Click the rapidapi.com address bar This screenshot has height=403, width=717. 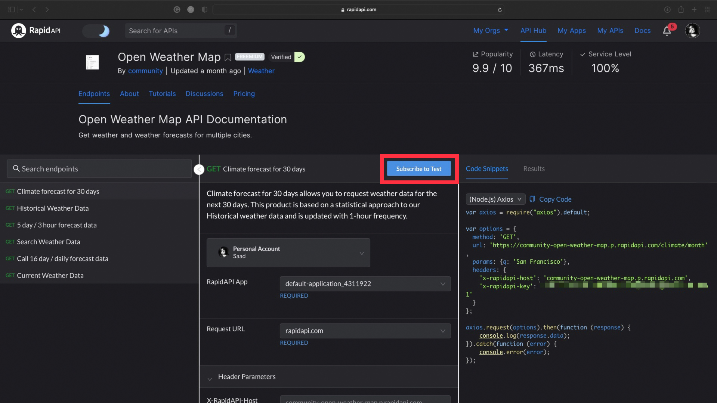click(358, 10)
